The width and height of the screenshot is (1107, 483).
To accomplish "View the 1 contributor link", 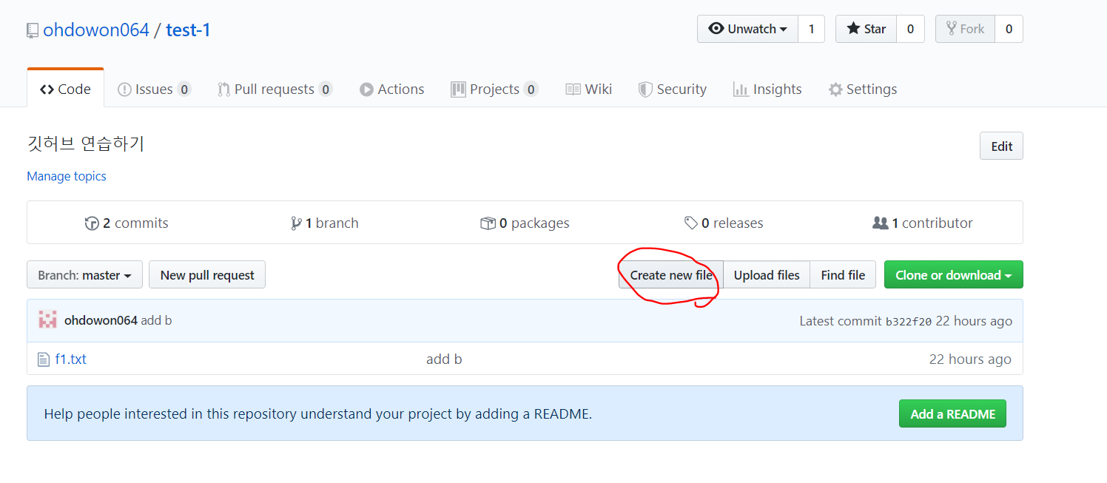I will pyautogui.click(x=923, y=223).
